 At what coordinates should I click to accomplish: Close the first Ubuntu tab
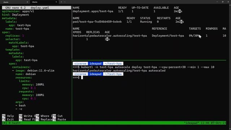pos(27,2)
